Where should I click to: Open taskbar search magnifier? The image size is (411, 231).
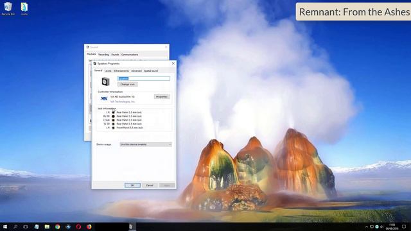tap(15, 227)
